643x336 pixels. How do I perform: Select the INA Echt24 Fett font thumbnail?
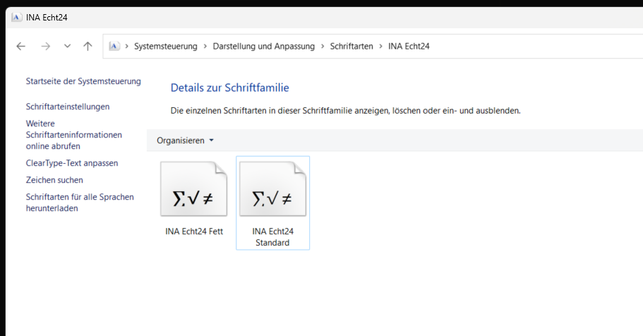pos(193,188)
